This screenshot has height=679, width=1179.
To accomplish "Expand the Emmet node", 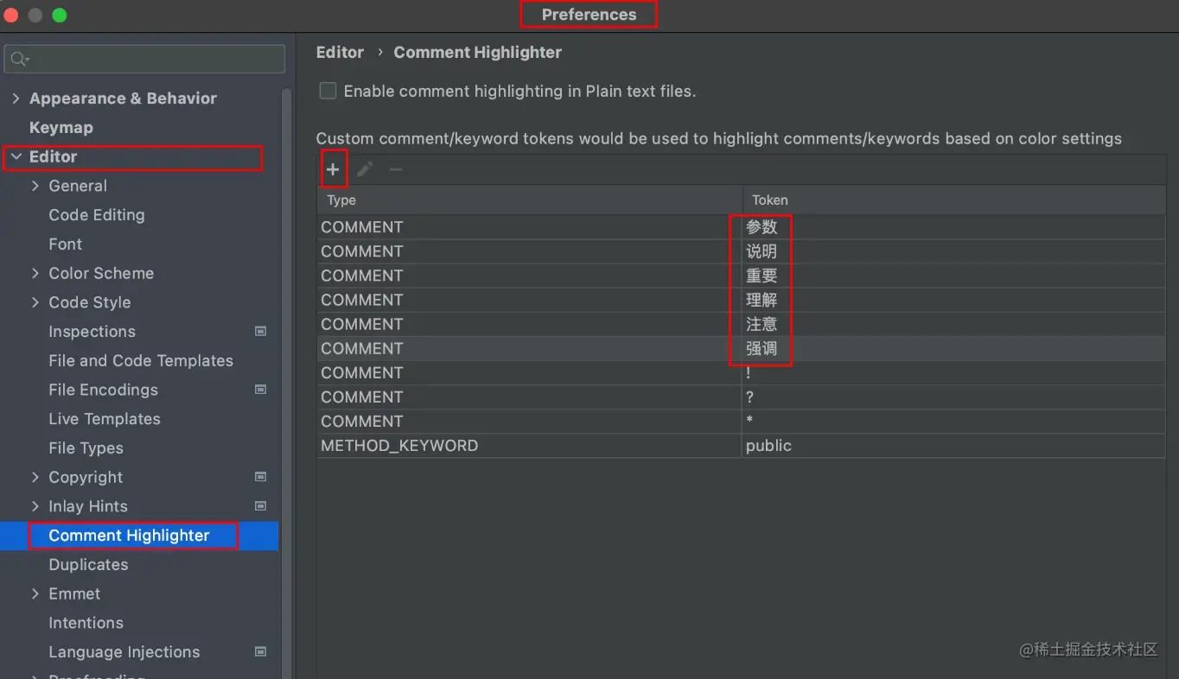I will [35, 593].
